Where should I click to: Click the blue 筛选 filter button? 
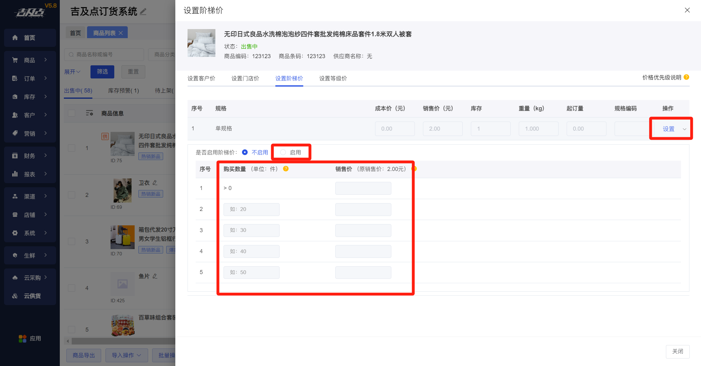click(x=102, y=72)
